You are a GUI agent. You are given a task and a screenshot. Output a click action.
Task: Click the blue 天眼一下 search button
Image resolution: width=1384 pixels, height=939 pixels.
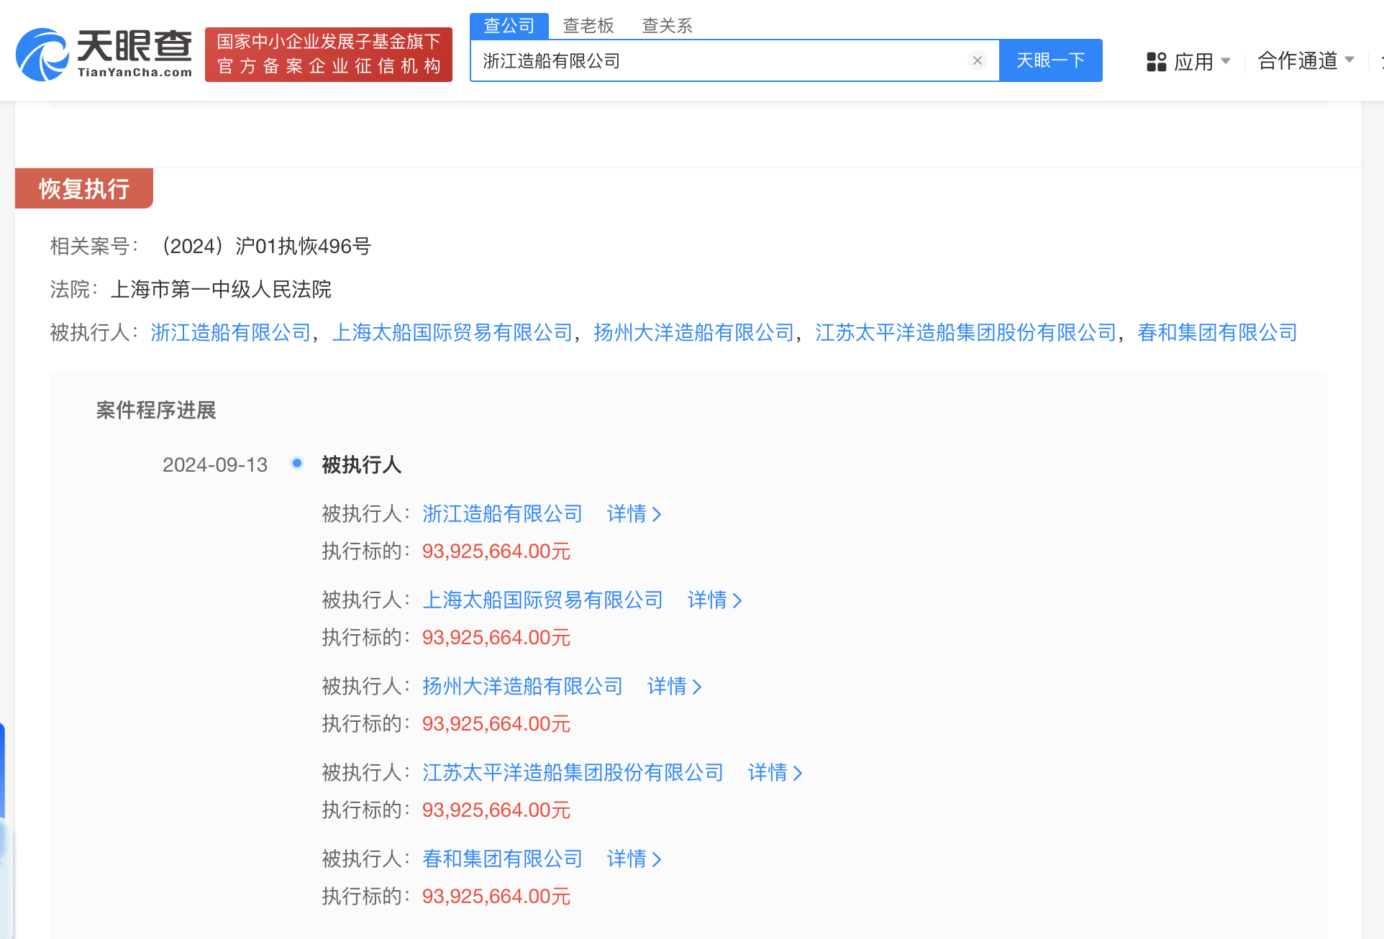click(x=1050, y=60)
